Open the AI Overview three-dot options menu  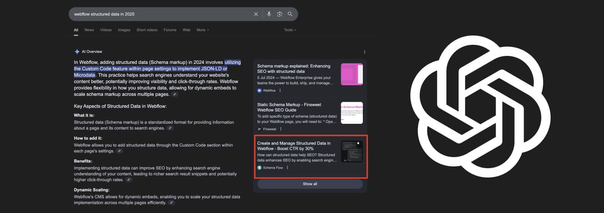click(365, 52)
